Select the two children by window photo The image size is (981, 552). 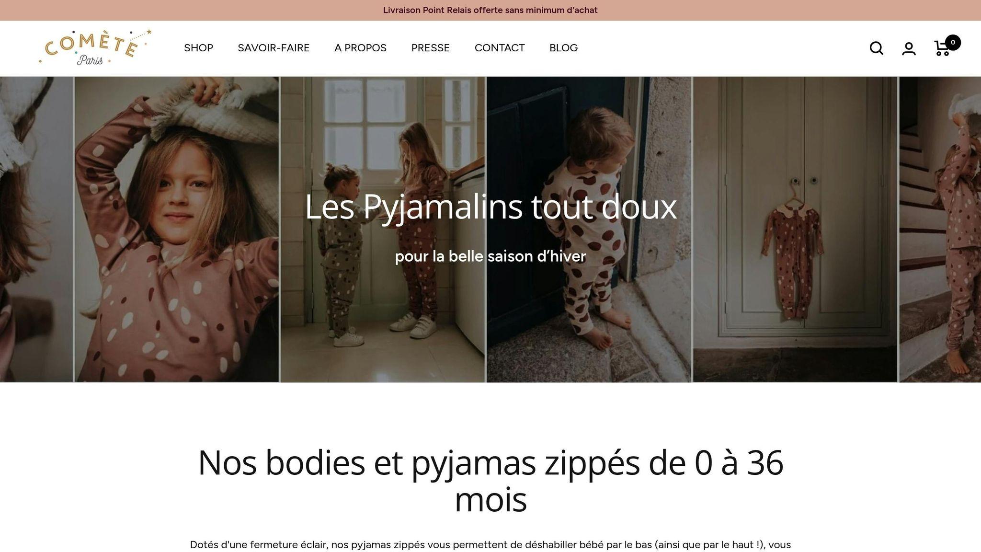[383, 229]
